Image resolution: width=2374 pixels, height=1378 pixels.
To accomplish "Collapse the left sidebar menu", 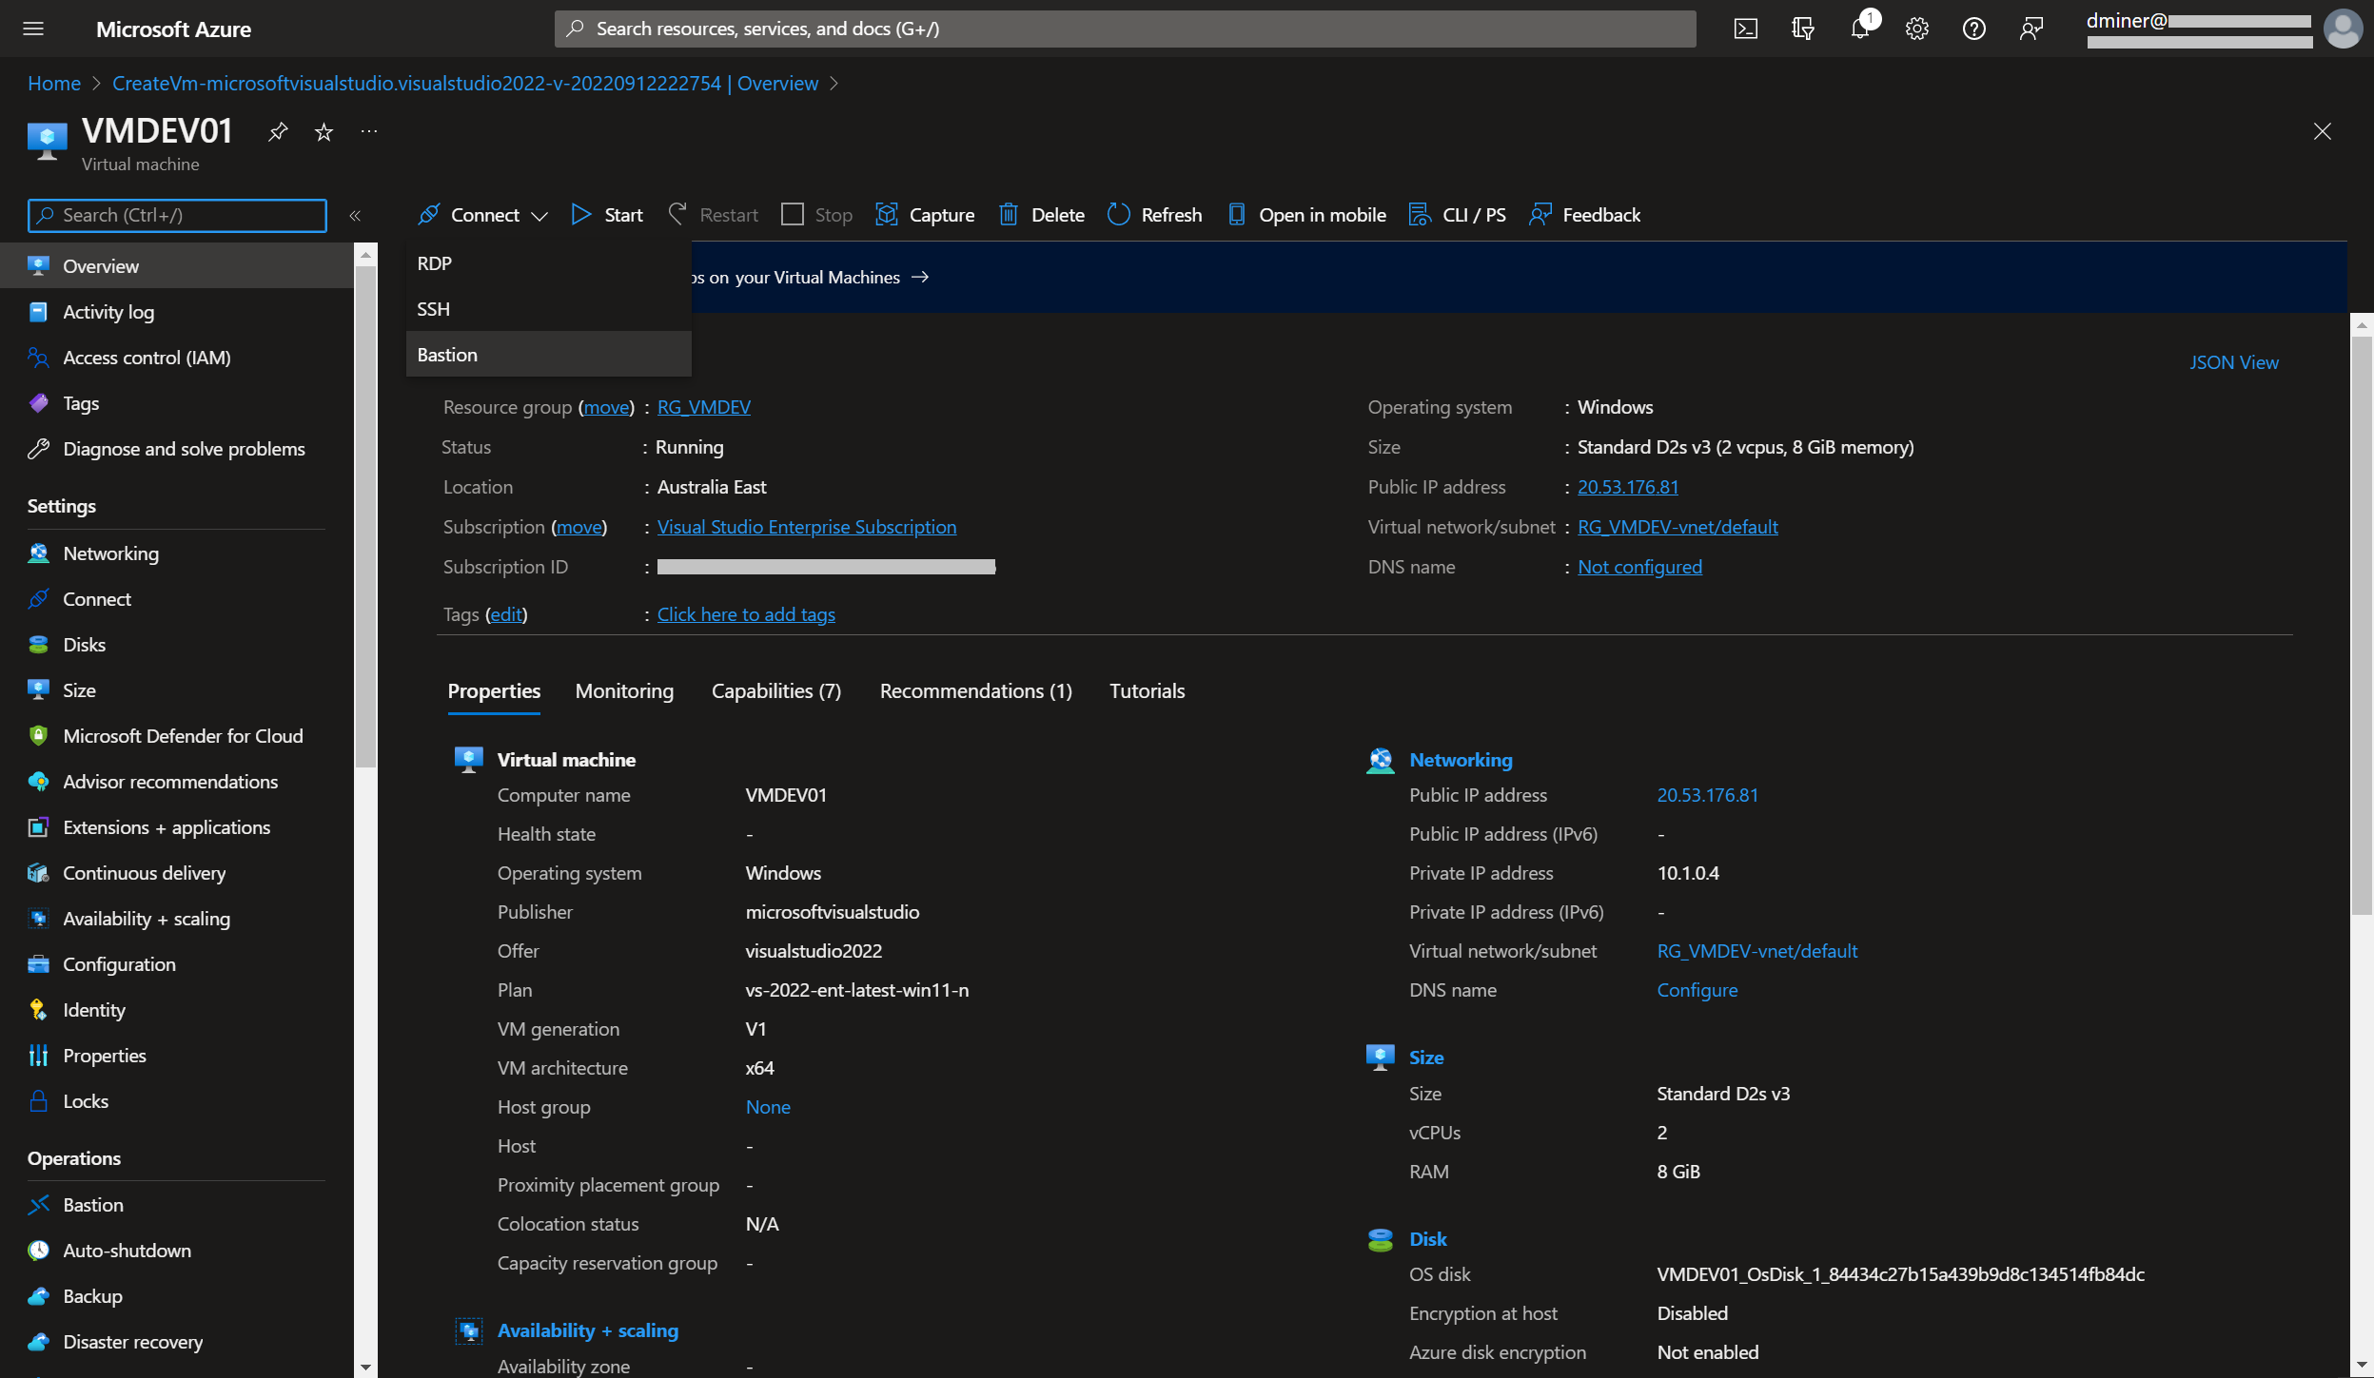I will pyautogui.click(x=355, y=216).
